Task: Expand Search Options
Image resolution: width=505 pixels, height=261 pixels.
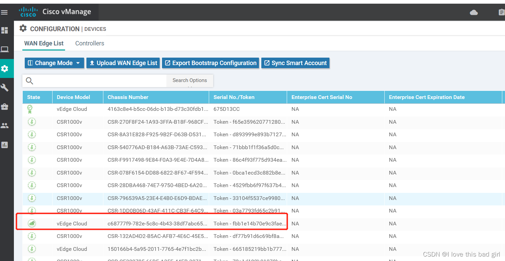Action: pyautogui.click(x=190, y=80)
